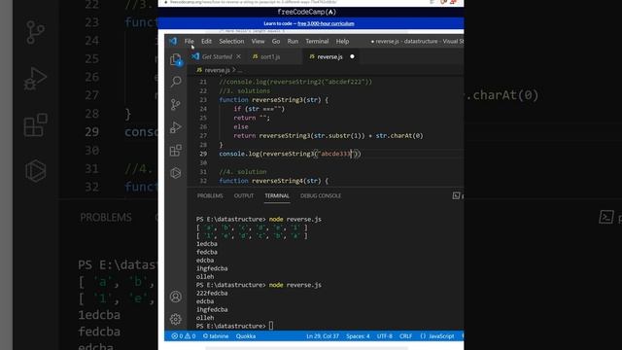Click the return statement with str.substr(1) on line 27
The height and width of the screenshot is (350, 622).
[328, 136]
